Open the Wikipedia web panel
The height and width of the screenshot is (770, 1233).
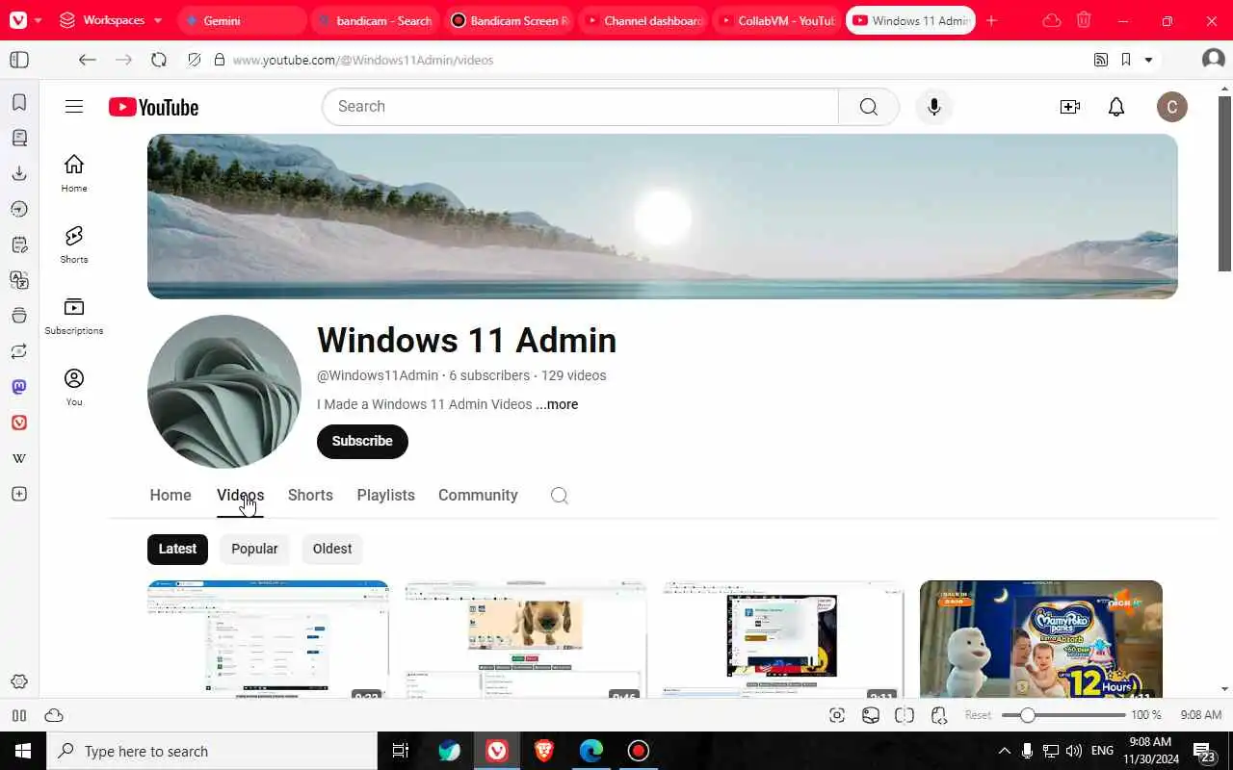pos(19,458)
